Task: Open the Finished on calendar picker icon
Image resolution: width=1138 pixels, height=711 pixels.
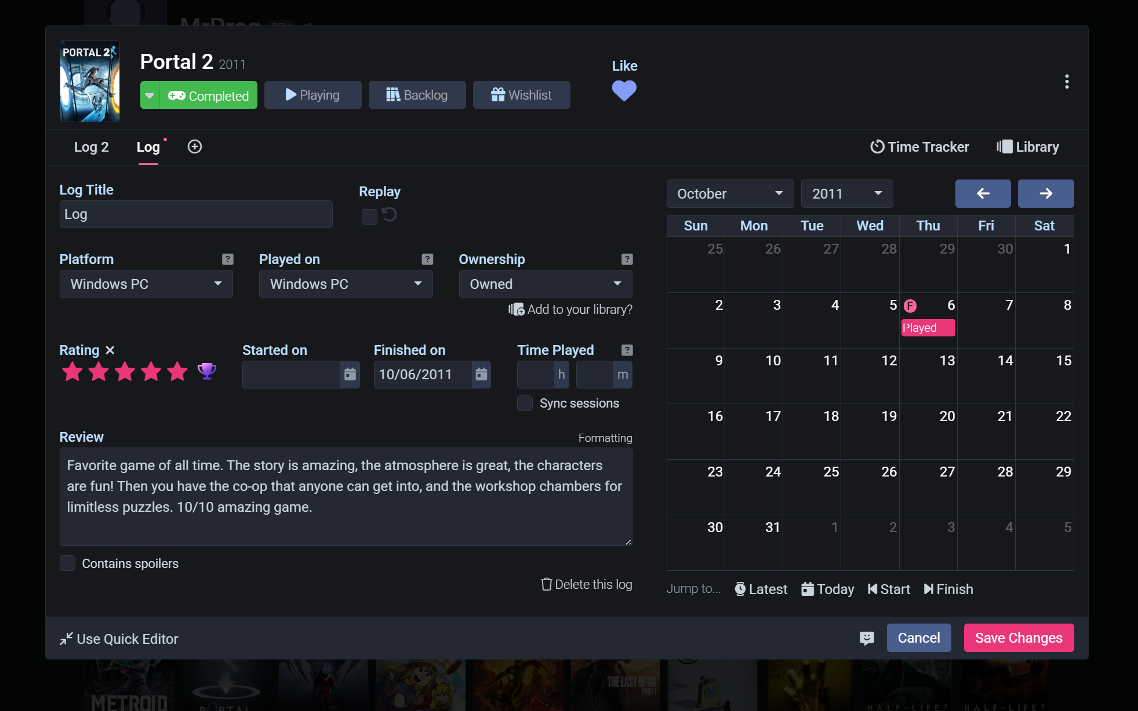Action: click(x=481, y=375)
